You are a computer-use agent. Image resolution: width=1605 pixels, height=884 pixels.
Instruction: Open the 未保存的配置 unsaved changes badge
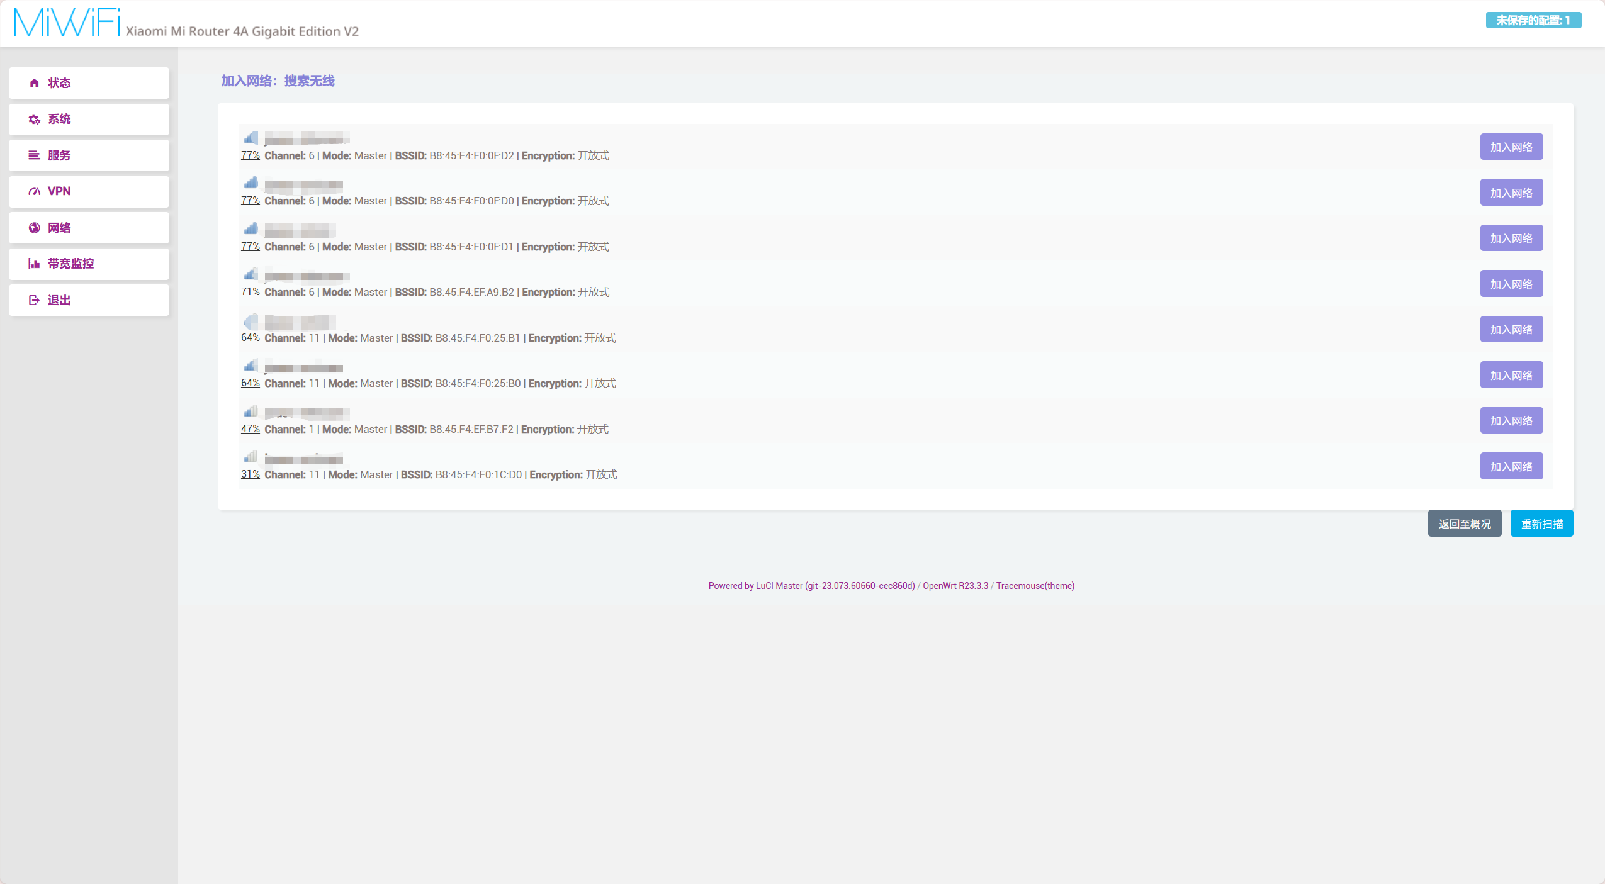tap(1533, 20)
